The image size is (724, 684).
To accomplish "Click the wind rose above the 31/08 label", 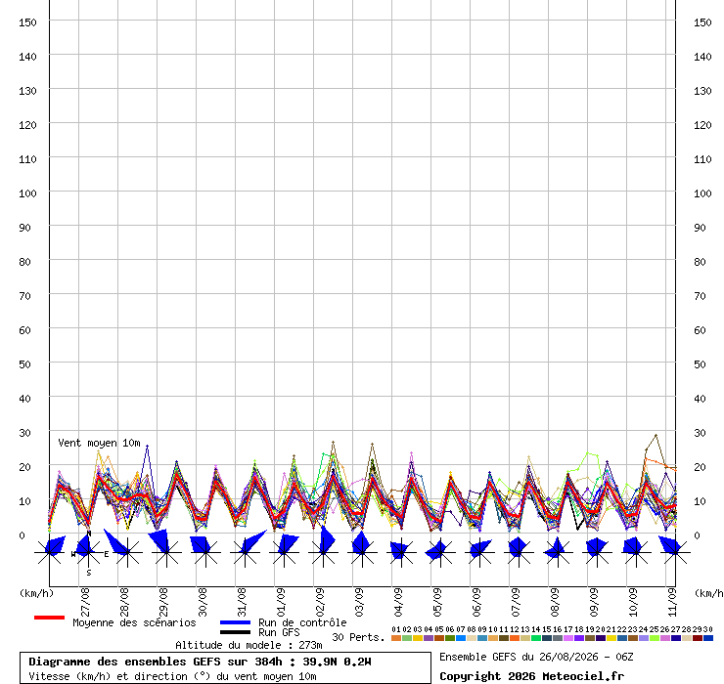I will click(246, 552).
